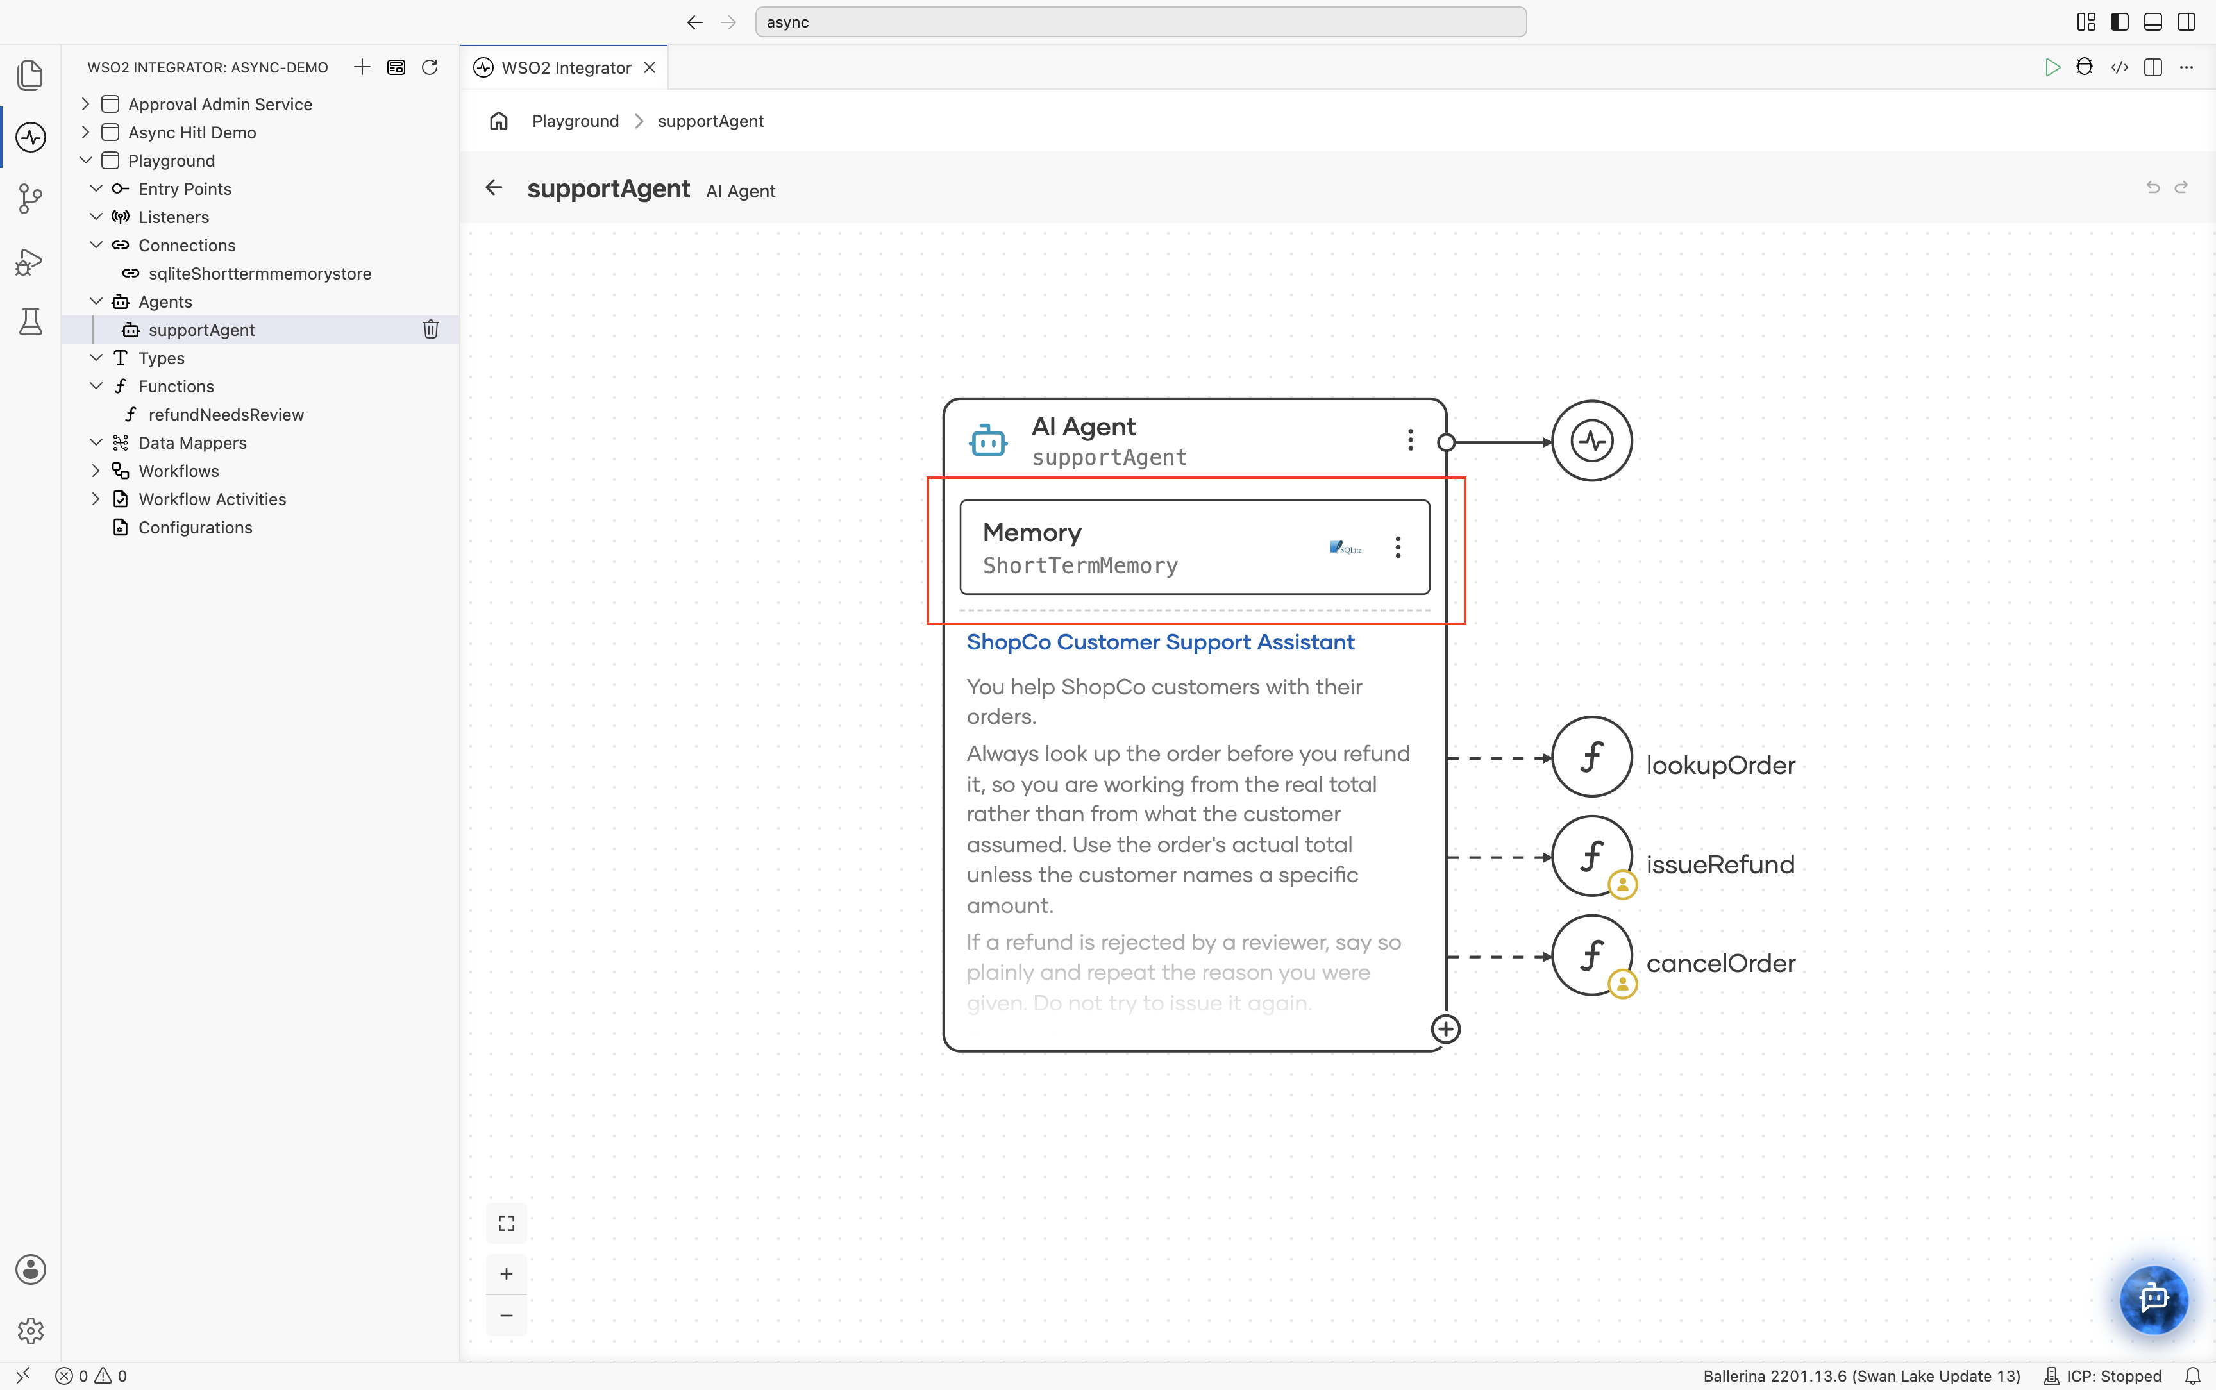The image size is (2216, 1390).
Task: Open Run and Debug activity bar icon
Action: [30, 262]
